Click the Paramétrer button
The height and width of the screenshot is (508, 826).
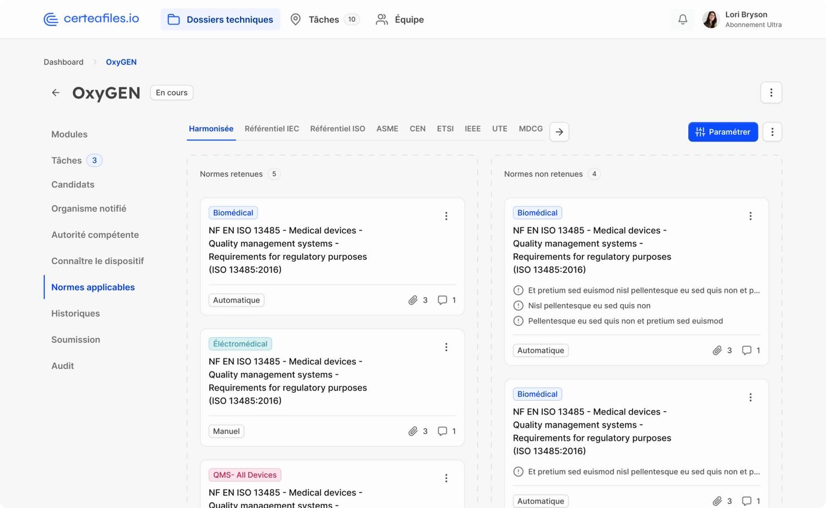point(722,132)
